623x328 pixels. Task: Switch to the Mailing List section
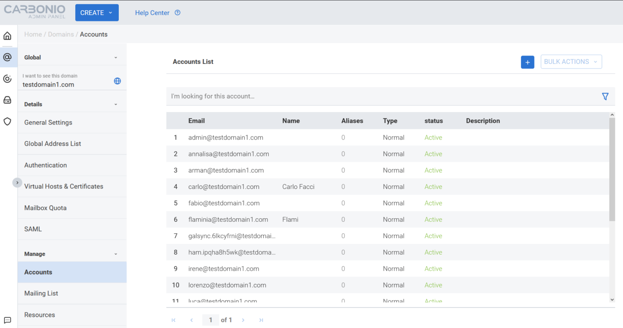coord(41,293)
